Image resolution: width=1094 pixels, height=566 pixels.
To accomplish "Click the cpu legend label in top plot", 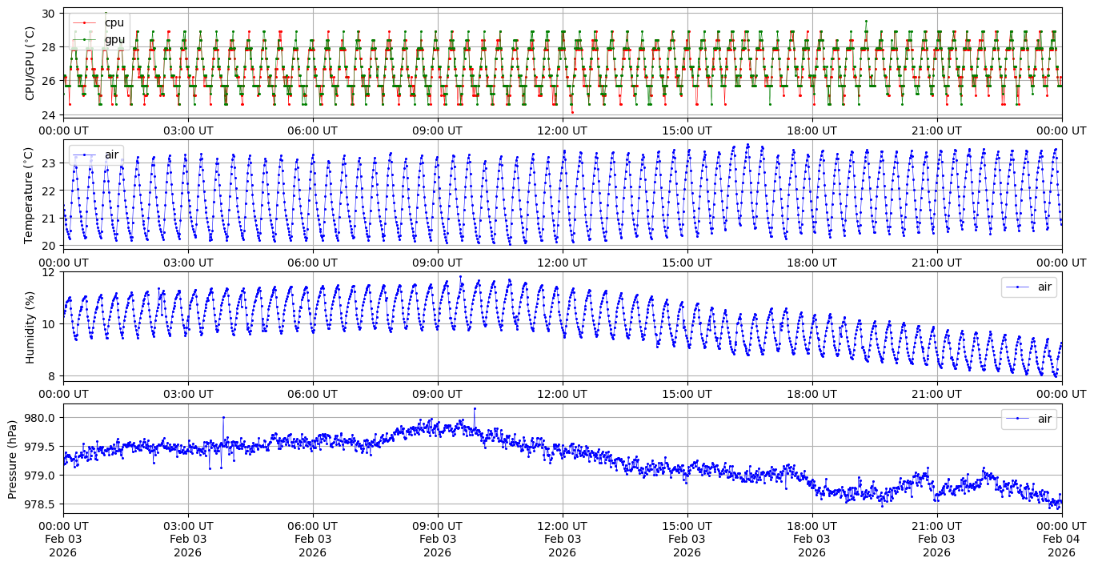I will point(114,23).
